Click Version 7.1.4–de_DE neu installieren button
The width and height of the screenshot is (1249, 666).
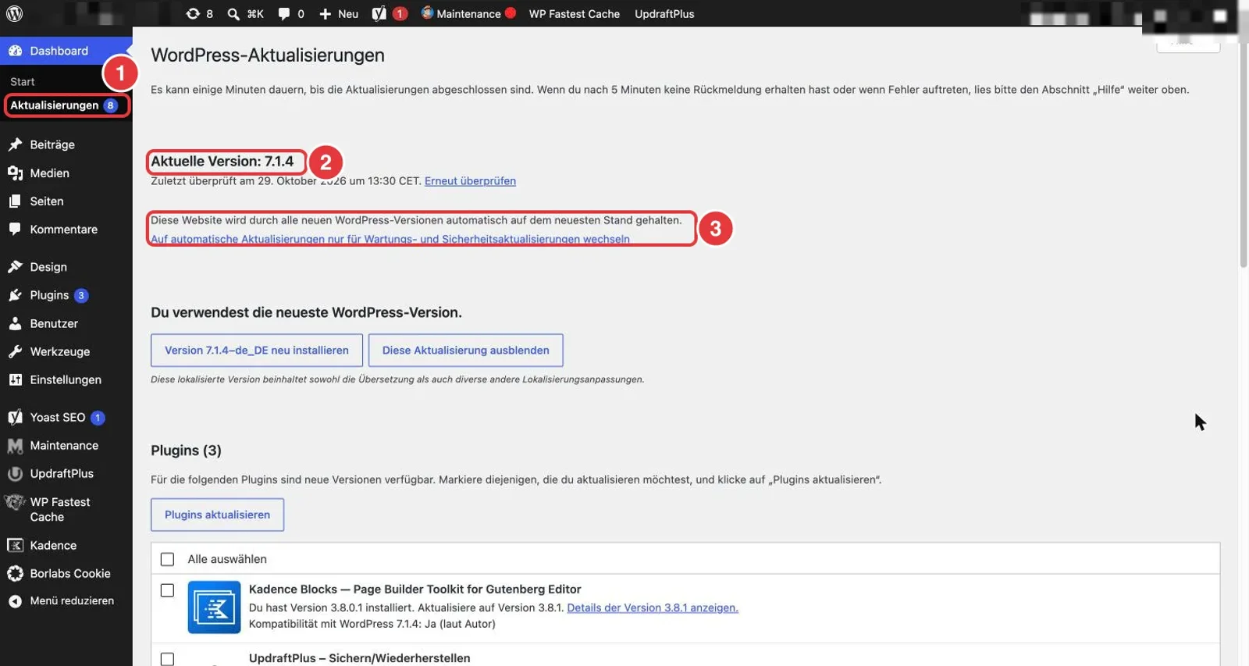[x=256, y=351]
